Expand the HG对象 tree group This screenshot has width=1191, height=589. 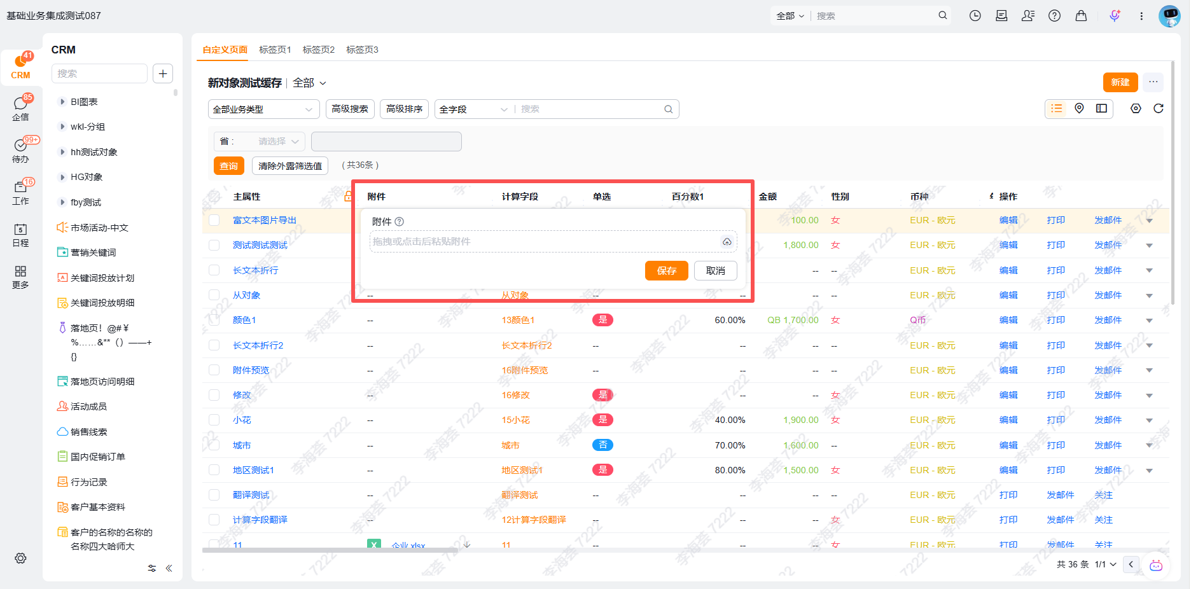point(62,177)
